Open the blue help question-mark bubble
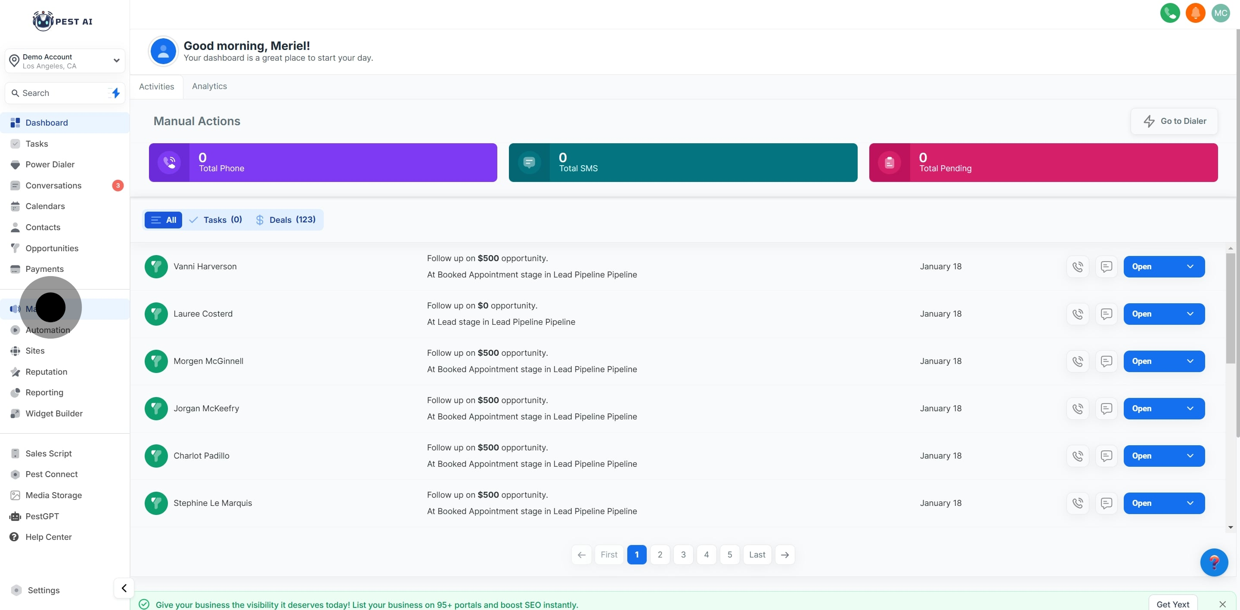This screenshot has width=1240, height=610. coord(1214,562)
